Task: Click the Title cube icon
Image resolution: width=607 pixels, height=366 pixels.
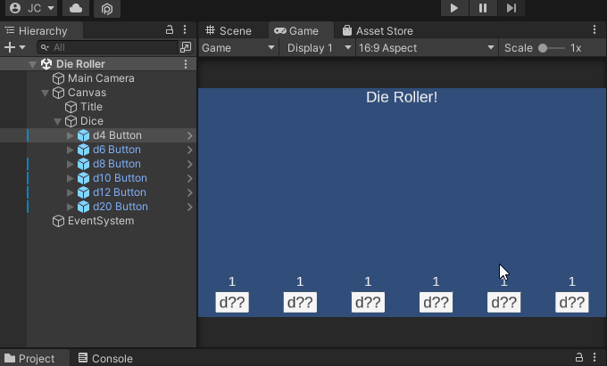Action: pyautogui.click(x=71, y=107)
